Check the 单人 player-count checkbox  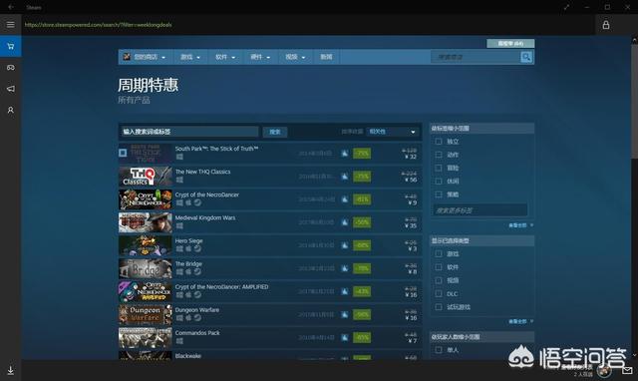[x=439, y=350]
